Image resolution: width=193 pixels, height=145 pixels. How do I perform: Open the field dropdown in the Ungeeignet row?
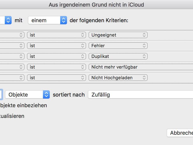(x=12, y=35)
